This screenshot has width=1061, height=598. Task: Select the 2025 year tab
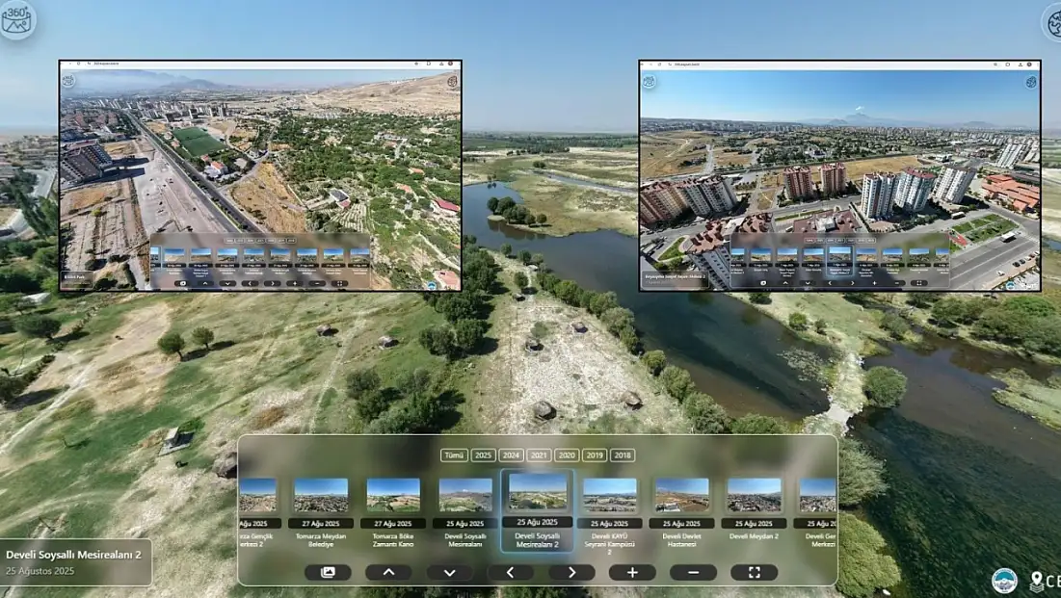coord(484,455)
